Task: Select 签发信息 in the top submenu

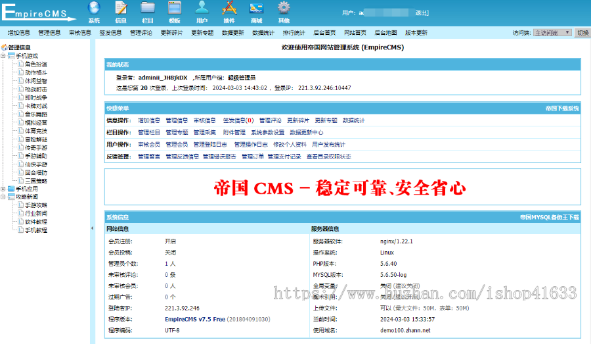Action: 110,33
